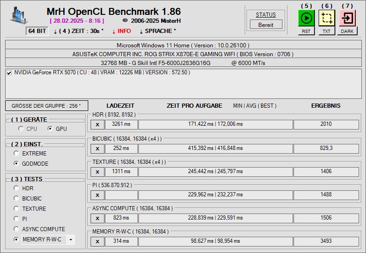
Task: Click HDR timing 171,422 ms | 172,006 ms
Action: tap(216, 124)
